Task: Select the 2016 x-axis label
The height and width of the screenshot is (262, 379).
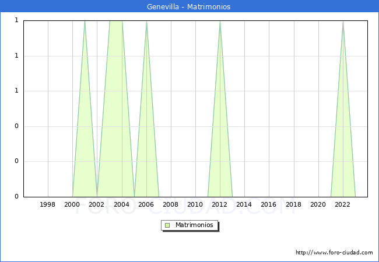Action: (x=269, y=204)
